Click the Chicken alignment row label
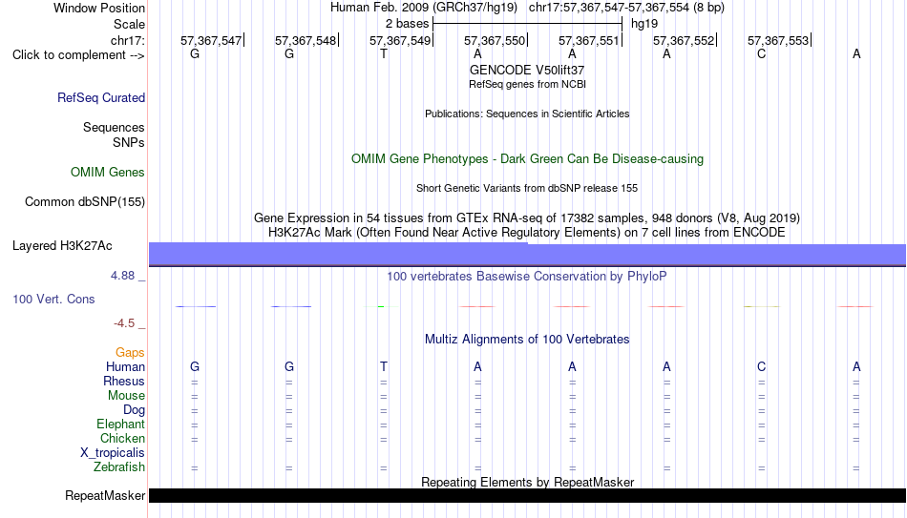Image resolution: width=907 pixels, height=518 pixels. click(x=122, y=439)
